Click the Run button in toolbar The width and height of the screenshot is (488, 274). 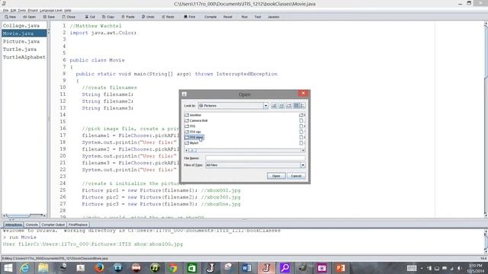pos(244,17)
